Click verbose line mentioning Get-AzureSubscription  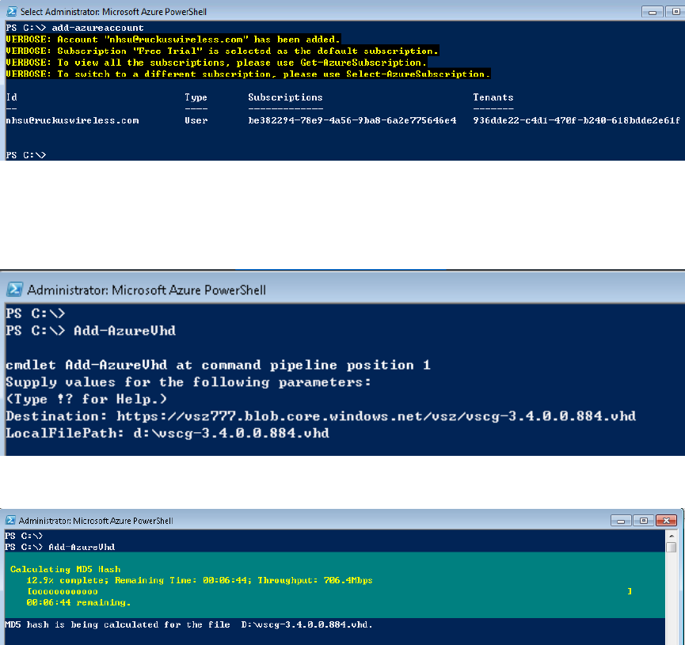(x=216, y=63)
